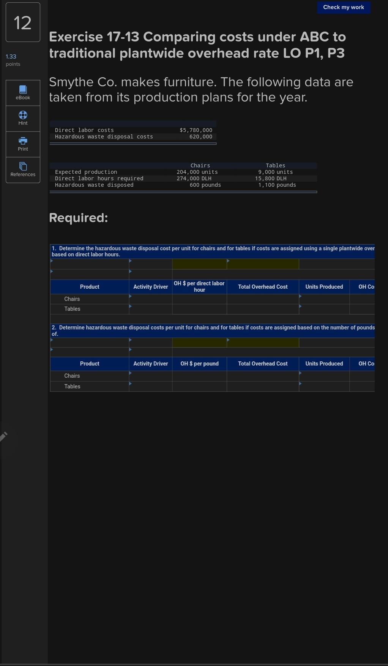Click the 204,000 units value for Chairs

[x=197, y=172]
